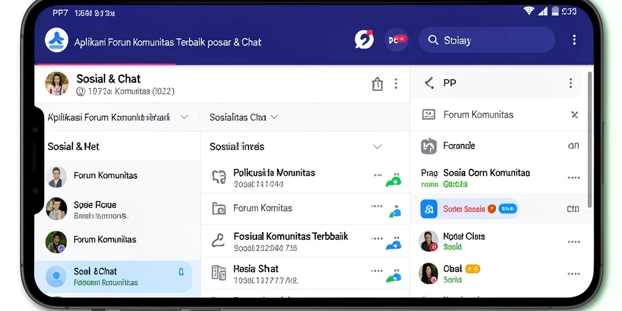
Task: Open the Sosia Corn Komunitas entry
Action: pyautogui.click(x=501, y=178)
